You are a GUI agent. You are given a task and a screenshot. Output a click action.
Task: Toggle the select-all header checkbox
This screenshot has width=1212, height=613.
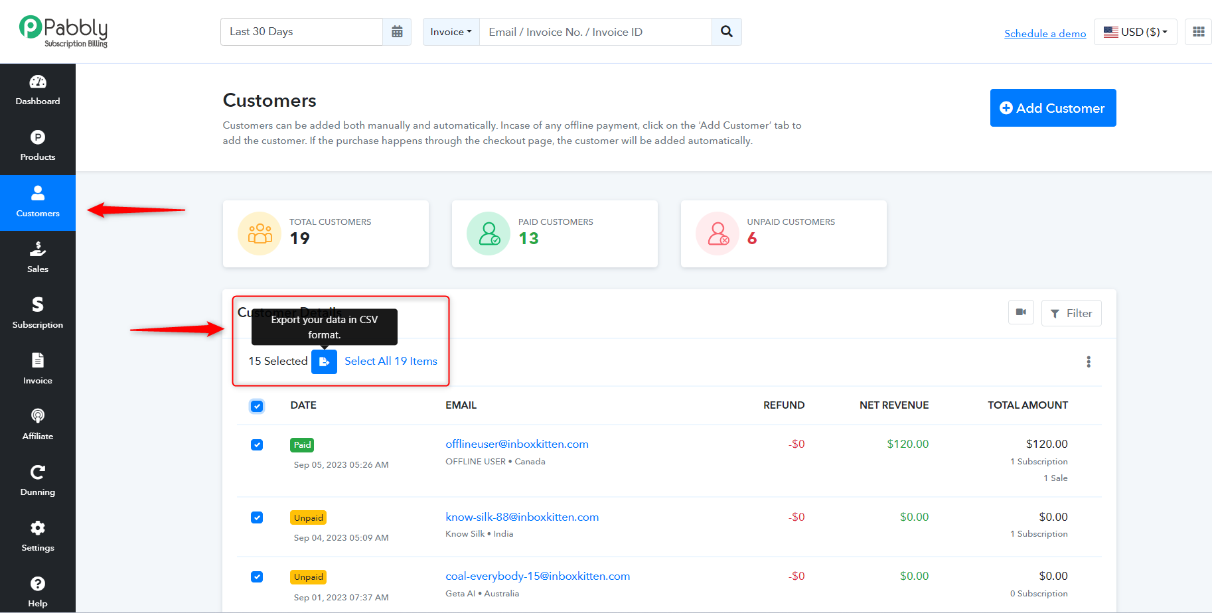coord(257,406)
